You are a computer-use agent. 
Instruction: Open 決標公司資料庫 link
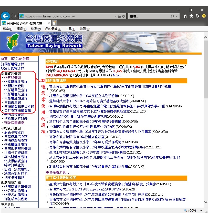16,153
